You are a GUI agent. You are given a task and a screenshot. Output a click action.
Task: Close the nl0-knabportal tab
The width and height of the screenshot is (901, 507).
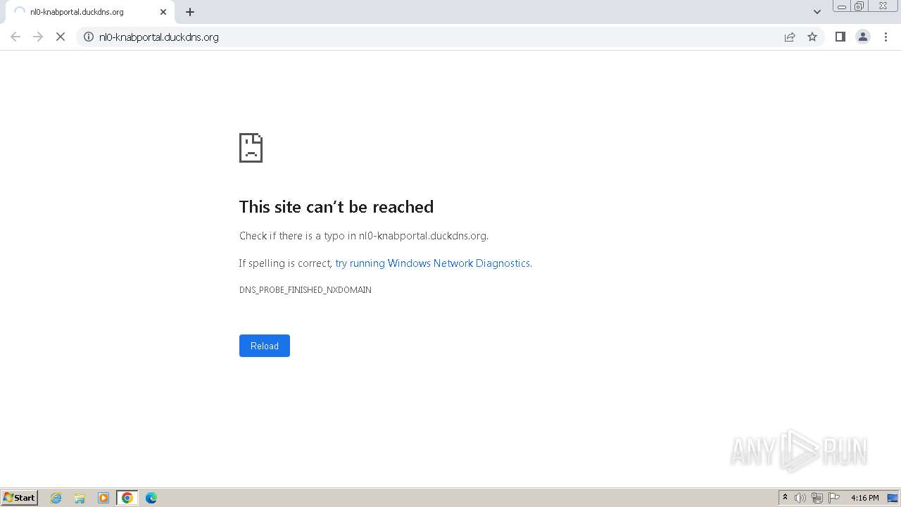[163, 12]
